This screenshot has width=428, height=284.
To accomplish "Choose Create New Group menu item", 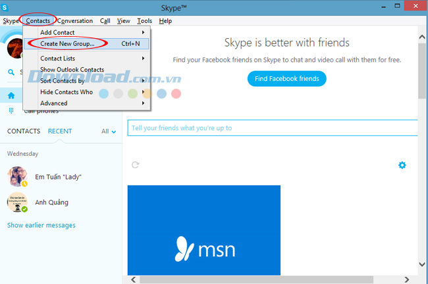I will [86, 43].
